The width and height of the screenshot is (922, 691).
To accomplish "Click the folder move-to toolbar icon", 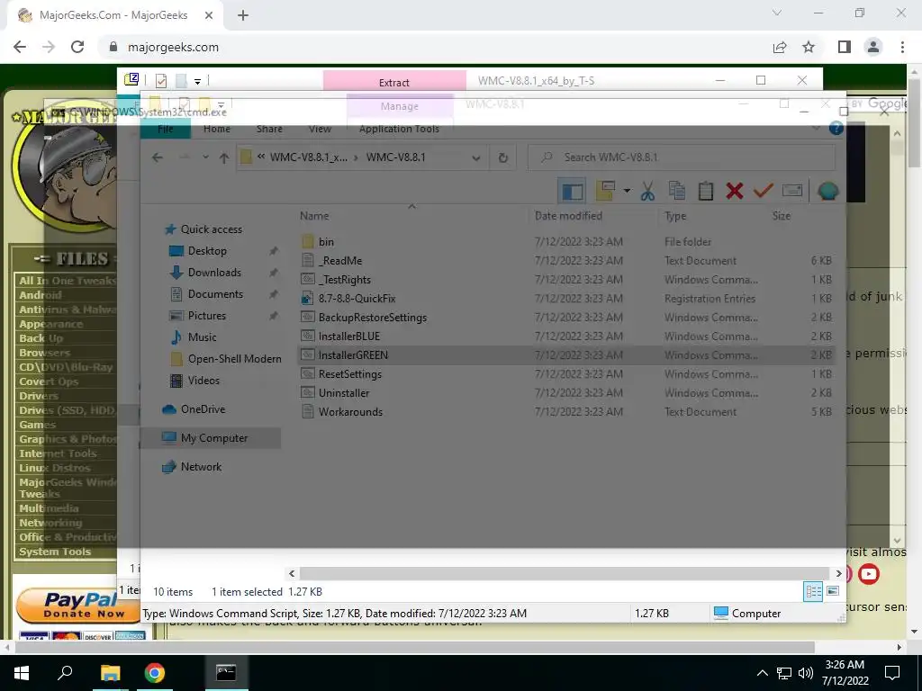I will (x=606, y=191).
